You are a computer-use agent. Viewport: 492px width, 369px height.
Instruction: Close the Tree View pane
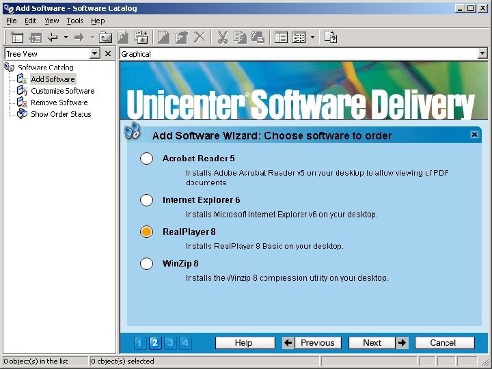(x=108, y=54)
